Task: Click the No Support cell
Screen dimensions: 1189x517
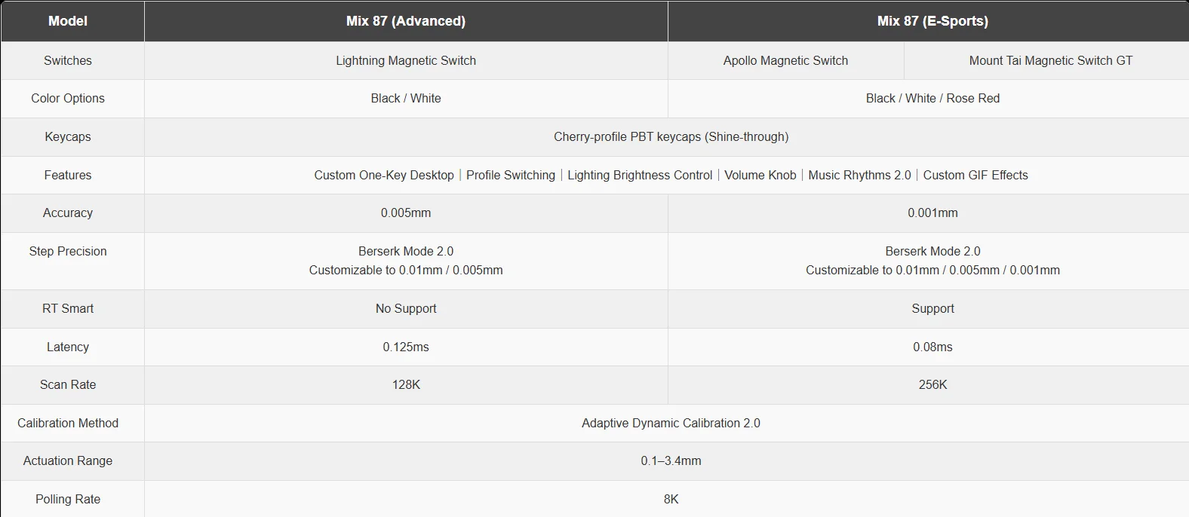Action: pos(406,308)
